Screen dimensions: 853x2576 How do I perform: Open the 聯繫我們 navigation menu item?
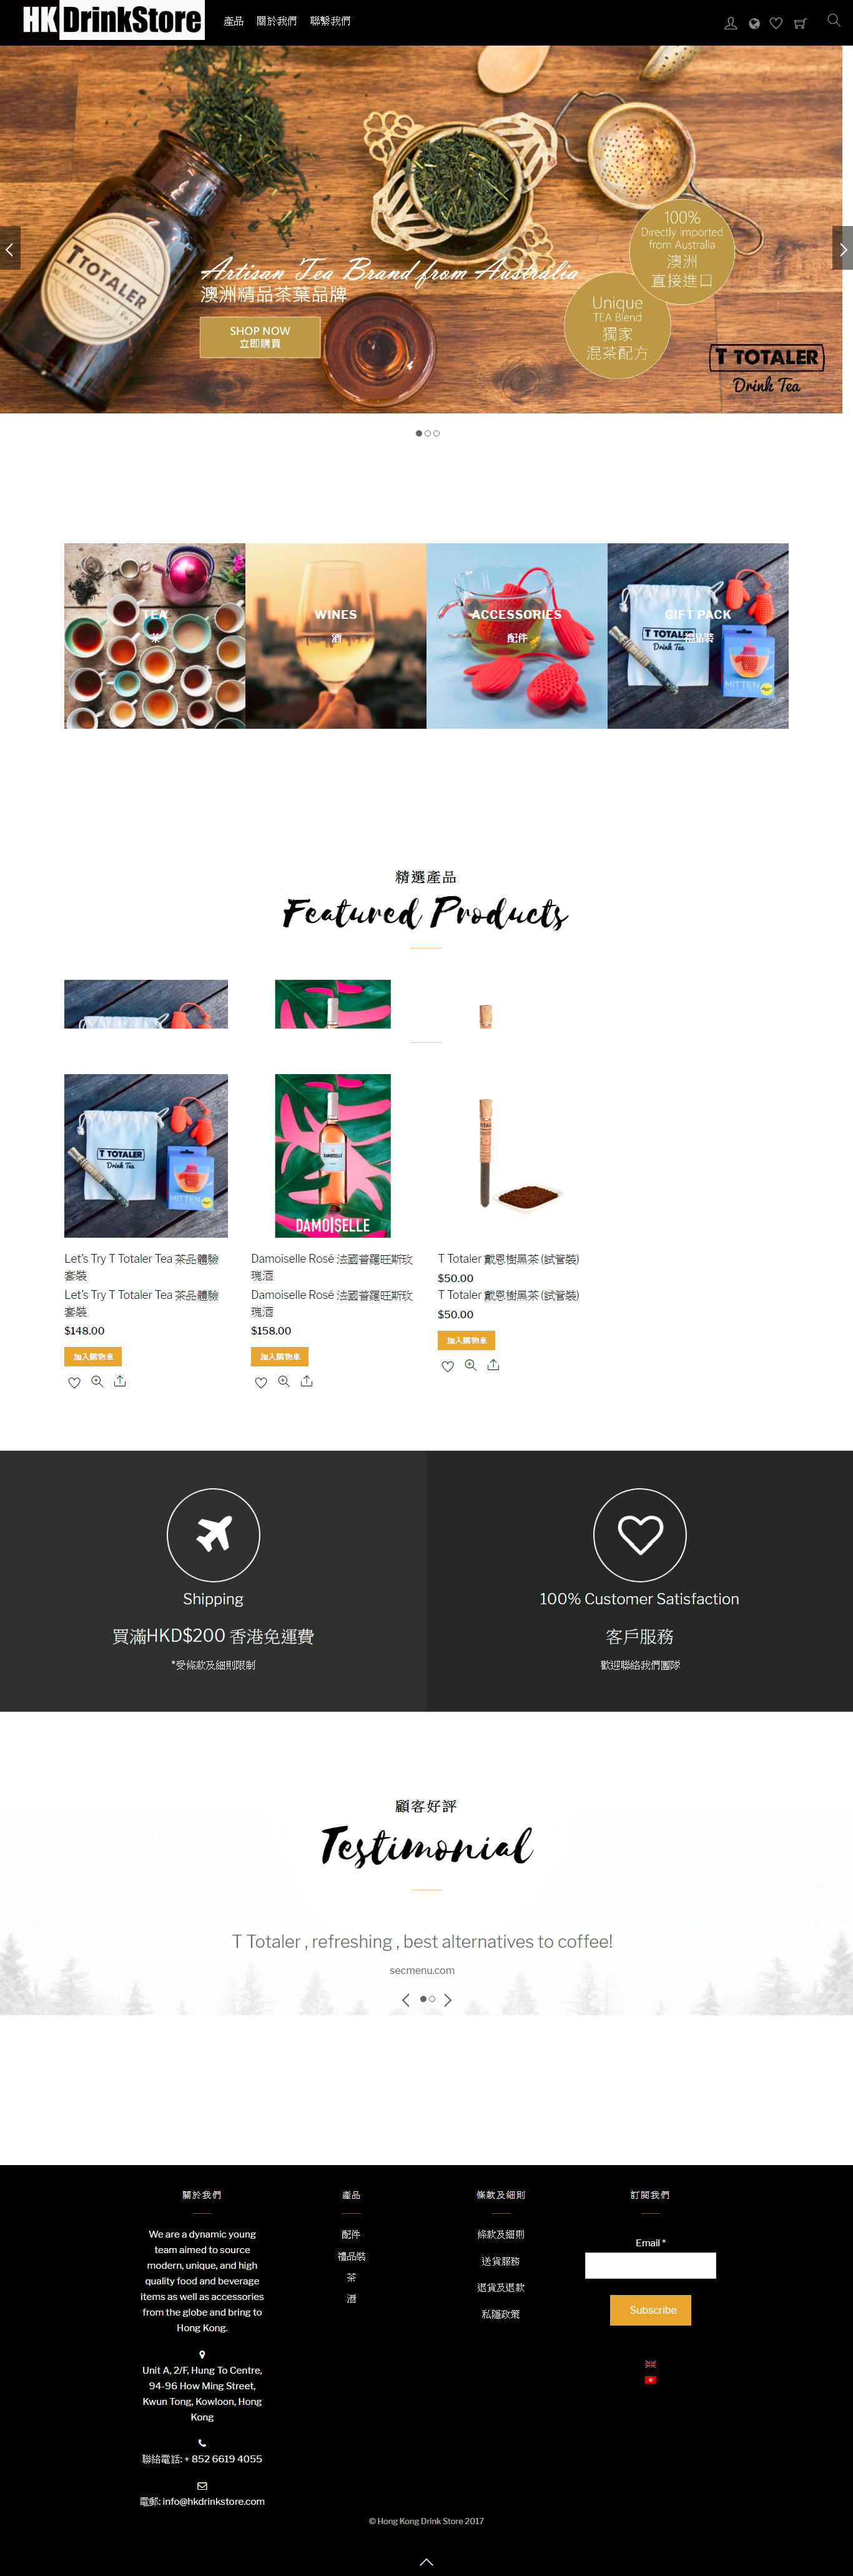coord(330,21)
